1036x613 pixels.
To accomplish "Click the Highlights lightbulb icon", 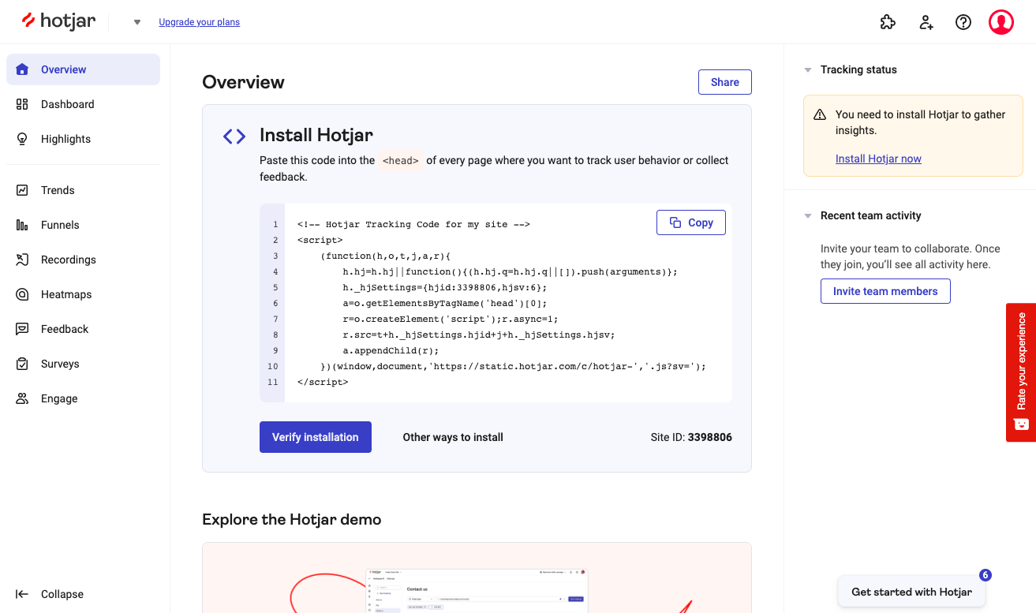I will click(x=23, y=139).
